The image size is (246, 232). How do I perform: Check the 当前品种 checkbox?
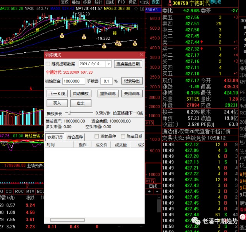coord(96,136)
